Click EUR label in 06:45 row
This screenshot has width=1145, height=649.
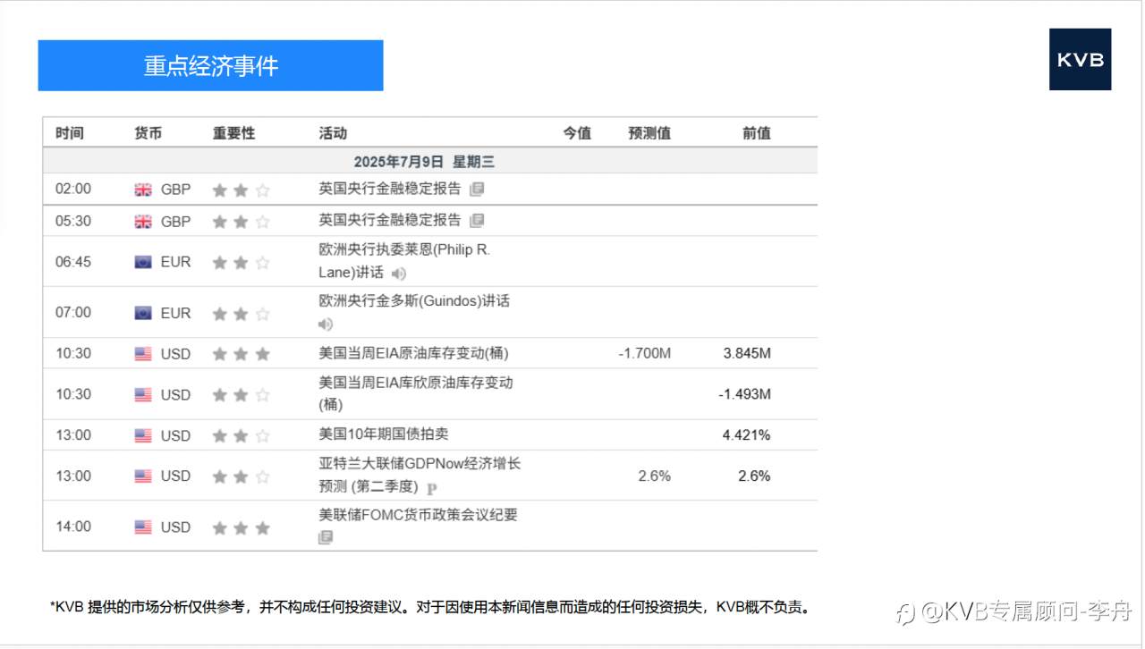[x=175, y=262]
